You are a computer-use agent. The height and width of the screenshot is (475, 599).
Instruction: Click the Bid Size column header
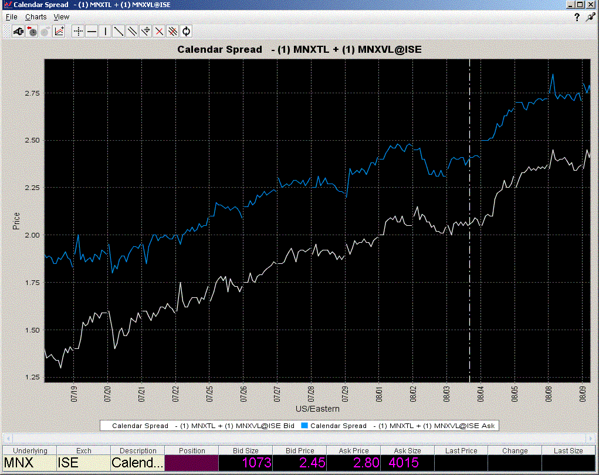[245, 450]
